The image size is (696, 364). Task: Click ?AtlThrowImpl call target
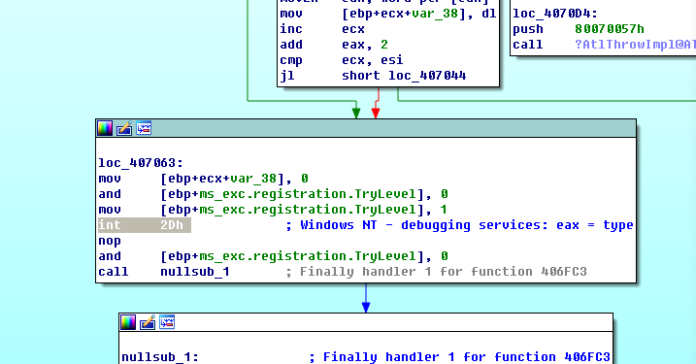coord(635,45)
